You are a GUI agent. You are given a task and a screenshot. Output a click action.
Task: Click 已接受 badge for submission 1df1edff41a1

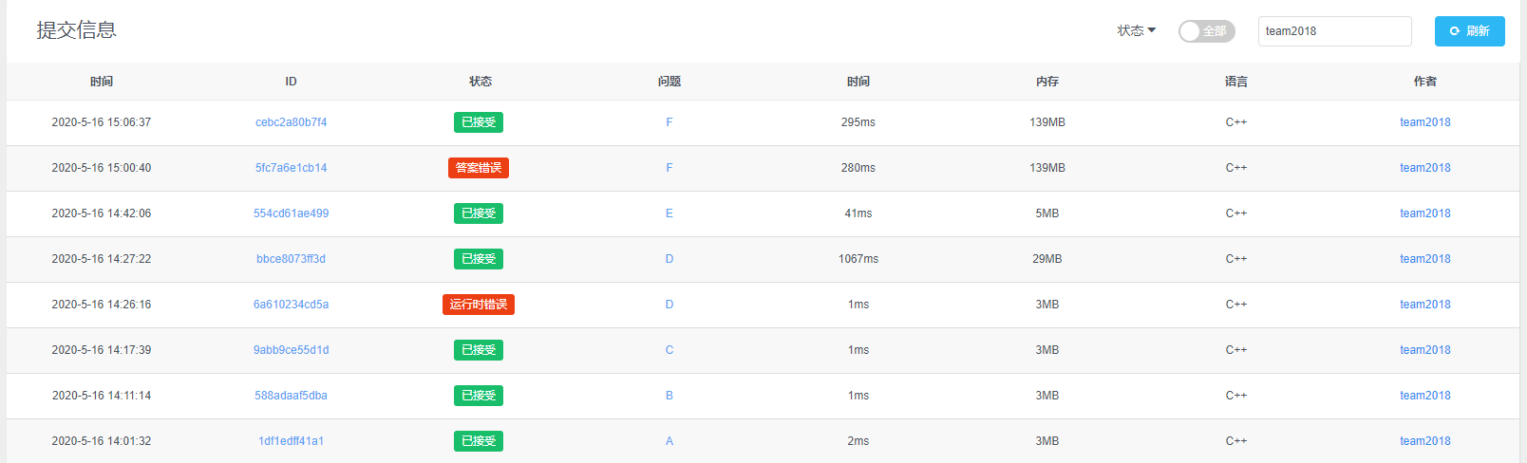coord(479,441)
